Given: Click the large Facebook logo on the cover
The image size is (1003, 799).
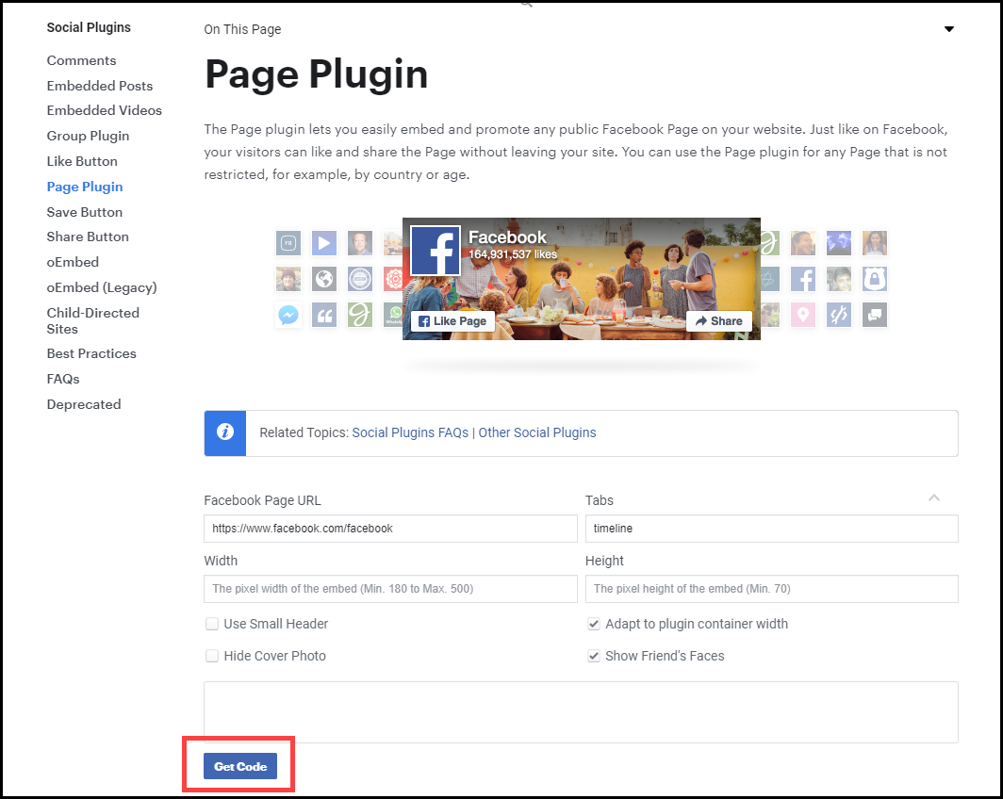Looking at the screenshot, I should [x=436, y=251].
